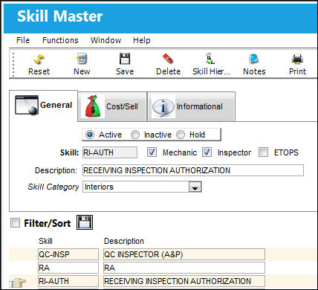
Task: Create a new skill with New icon
Action: [82, 65]
